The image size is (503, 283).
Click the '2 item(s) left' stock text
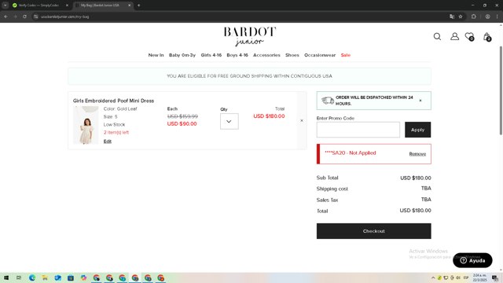pyautogui.click(x=116, y=132)
